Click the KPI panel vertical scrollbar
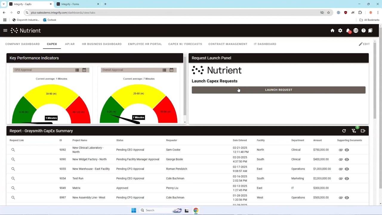Viewport: 382px width, 215px height. [x=185, y=86]
